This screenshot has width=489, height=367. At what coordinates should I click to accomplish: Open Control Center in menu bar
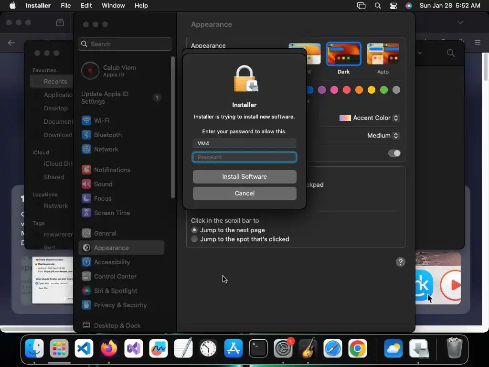[393, 6]
